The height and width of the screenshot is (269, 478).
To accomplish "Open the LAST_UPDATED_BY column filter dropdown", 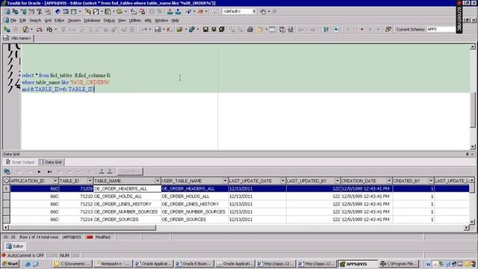I will [x=337, y=181].
